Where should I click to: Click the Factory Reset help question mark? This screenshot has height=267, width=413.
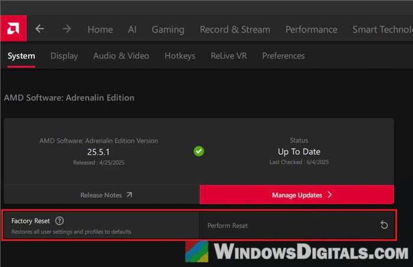click(x=60, y=220)
